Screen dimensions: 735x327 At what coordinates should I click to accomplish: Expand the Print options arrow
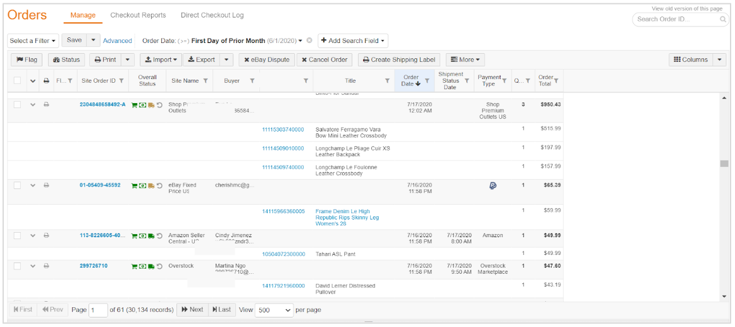click(128, 59)
